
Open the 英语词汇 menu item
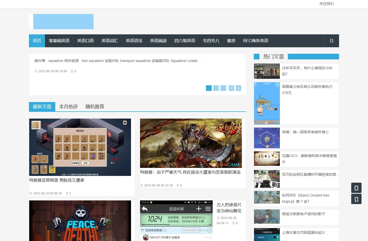click(x=110, y=41)
